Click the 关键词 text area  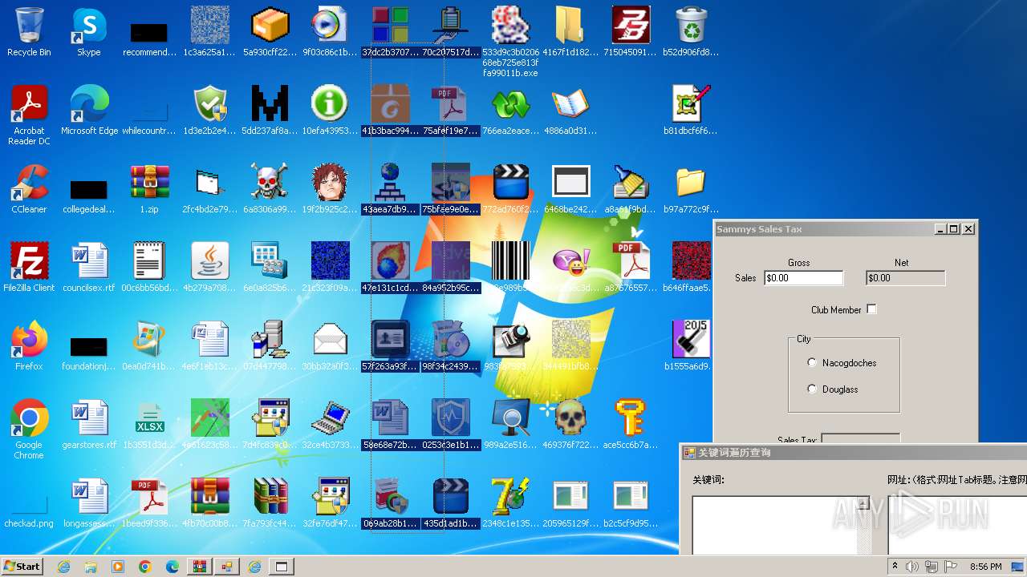(775, 525)
